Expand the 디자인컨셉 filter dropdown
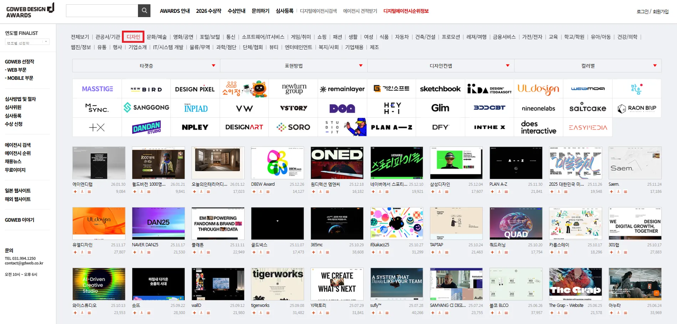The height and width of the screenshot is (324, 677). 441,66
